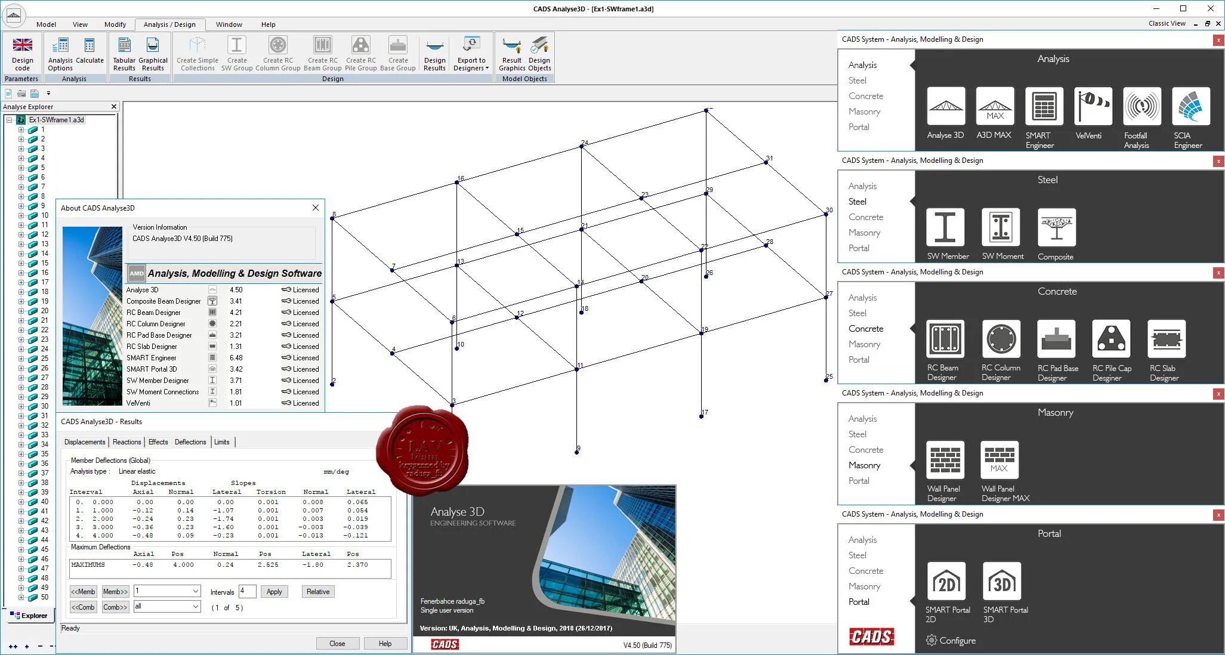Open the quick access toolbar customize arrow
The image size is (1225, 655).
48,93
